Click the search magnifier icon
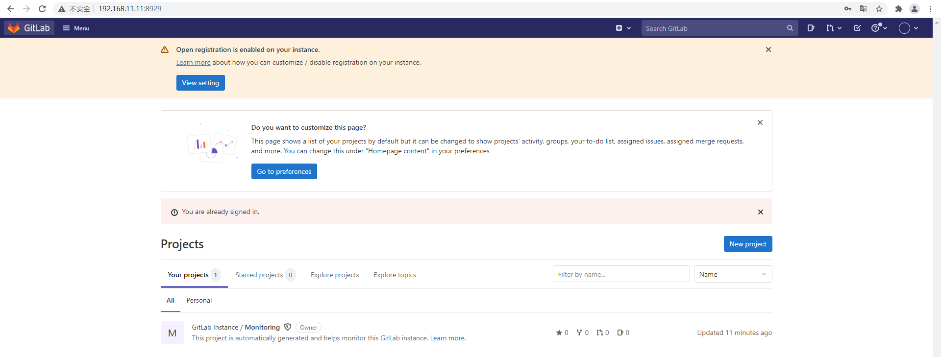The image size is (941, 357). pyautogui.click(x=790, y=28)
